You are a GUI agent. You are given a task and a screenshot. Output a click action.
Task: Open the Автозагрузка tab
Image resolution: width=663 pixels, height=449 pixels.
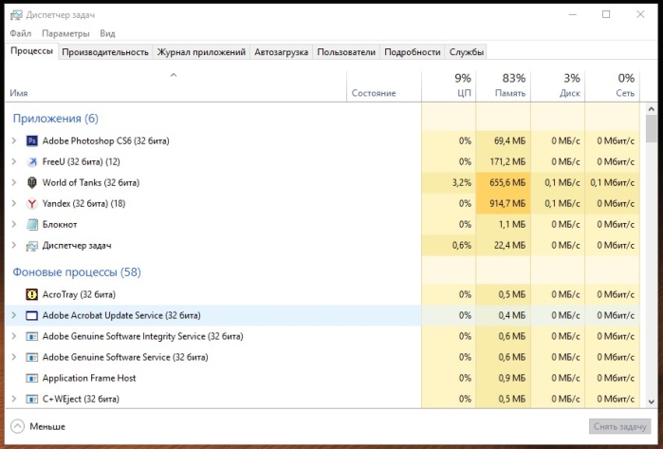(x=281, y=52)
